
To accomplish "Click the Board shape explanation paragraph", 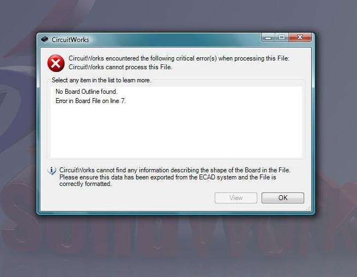I will (175, 177).
